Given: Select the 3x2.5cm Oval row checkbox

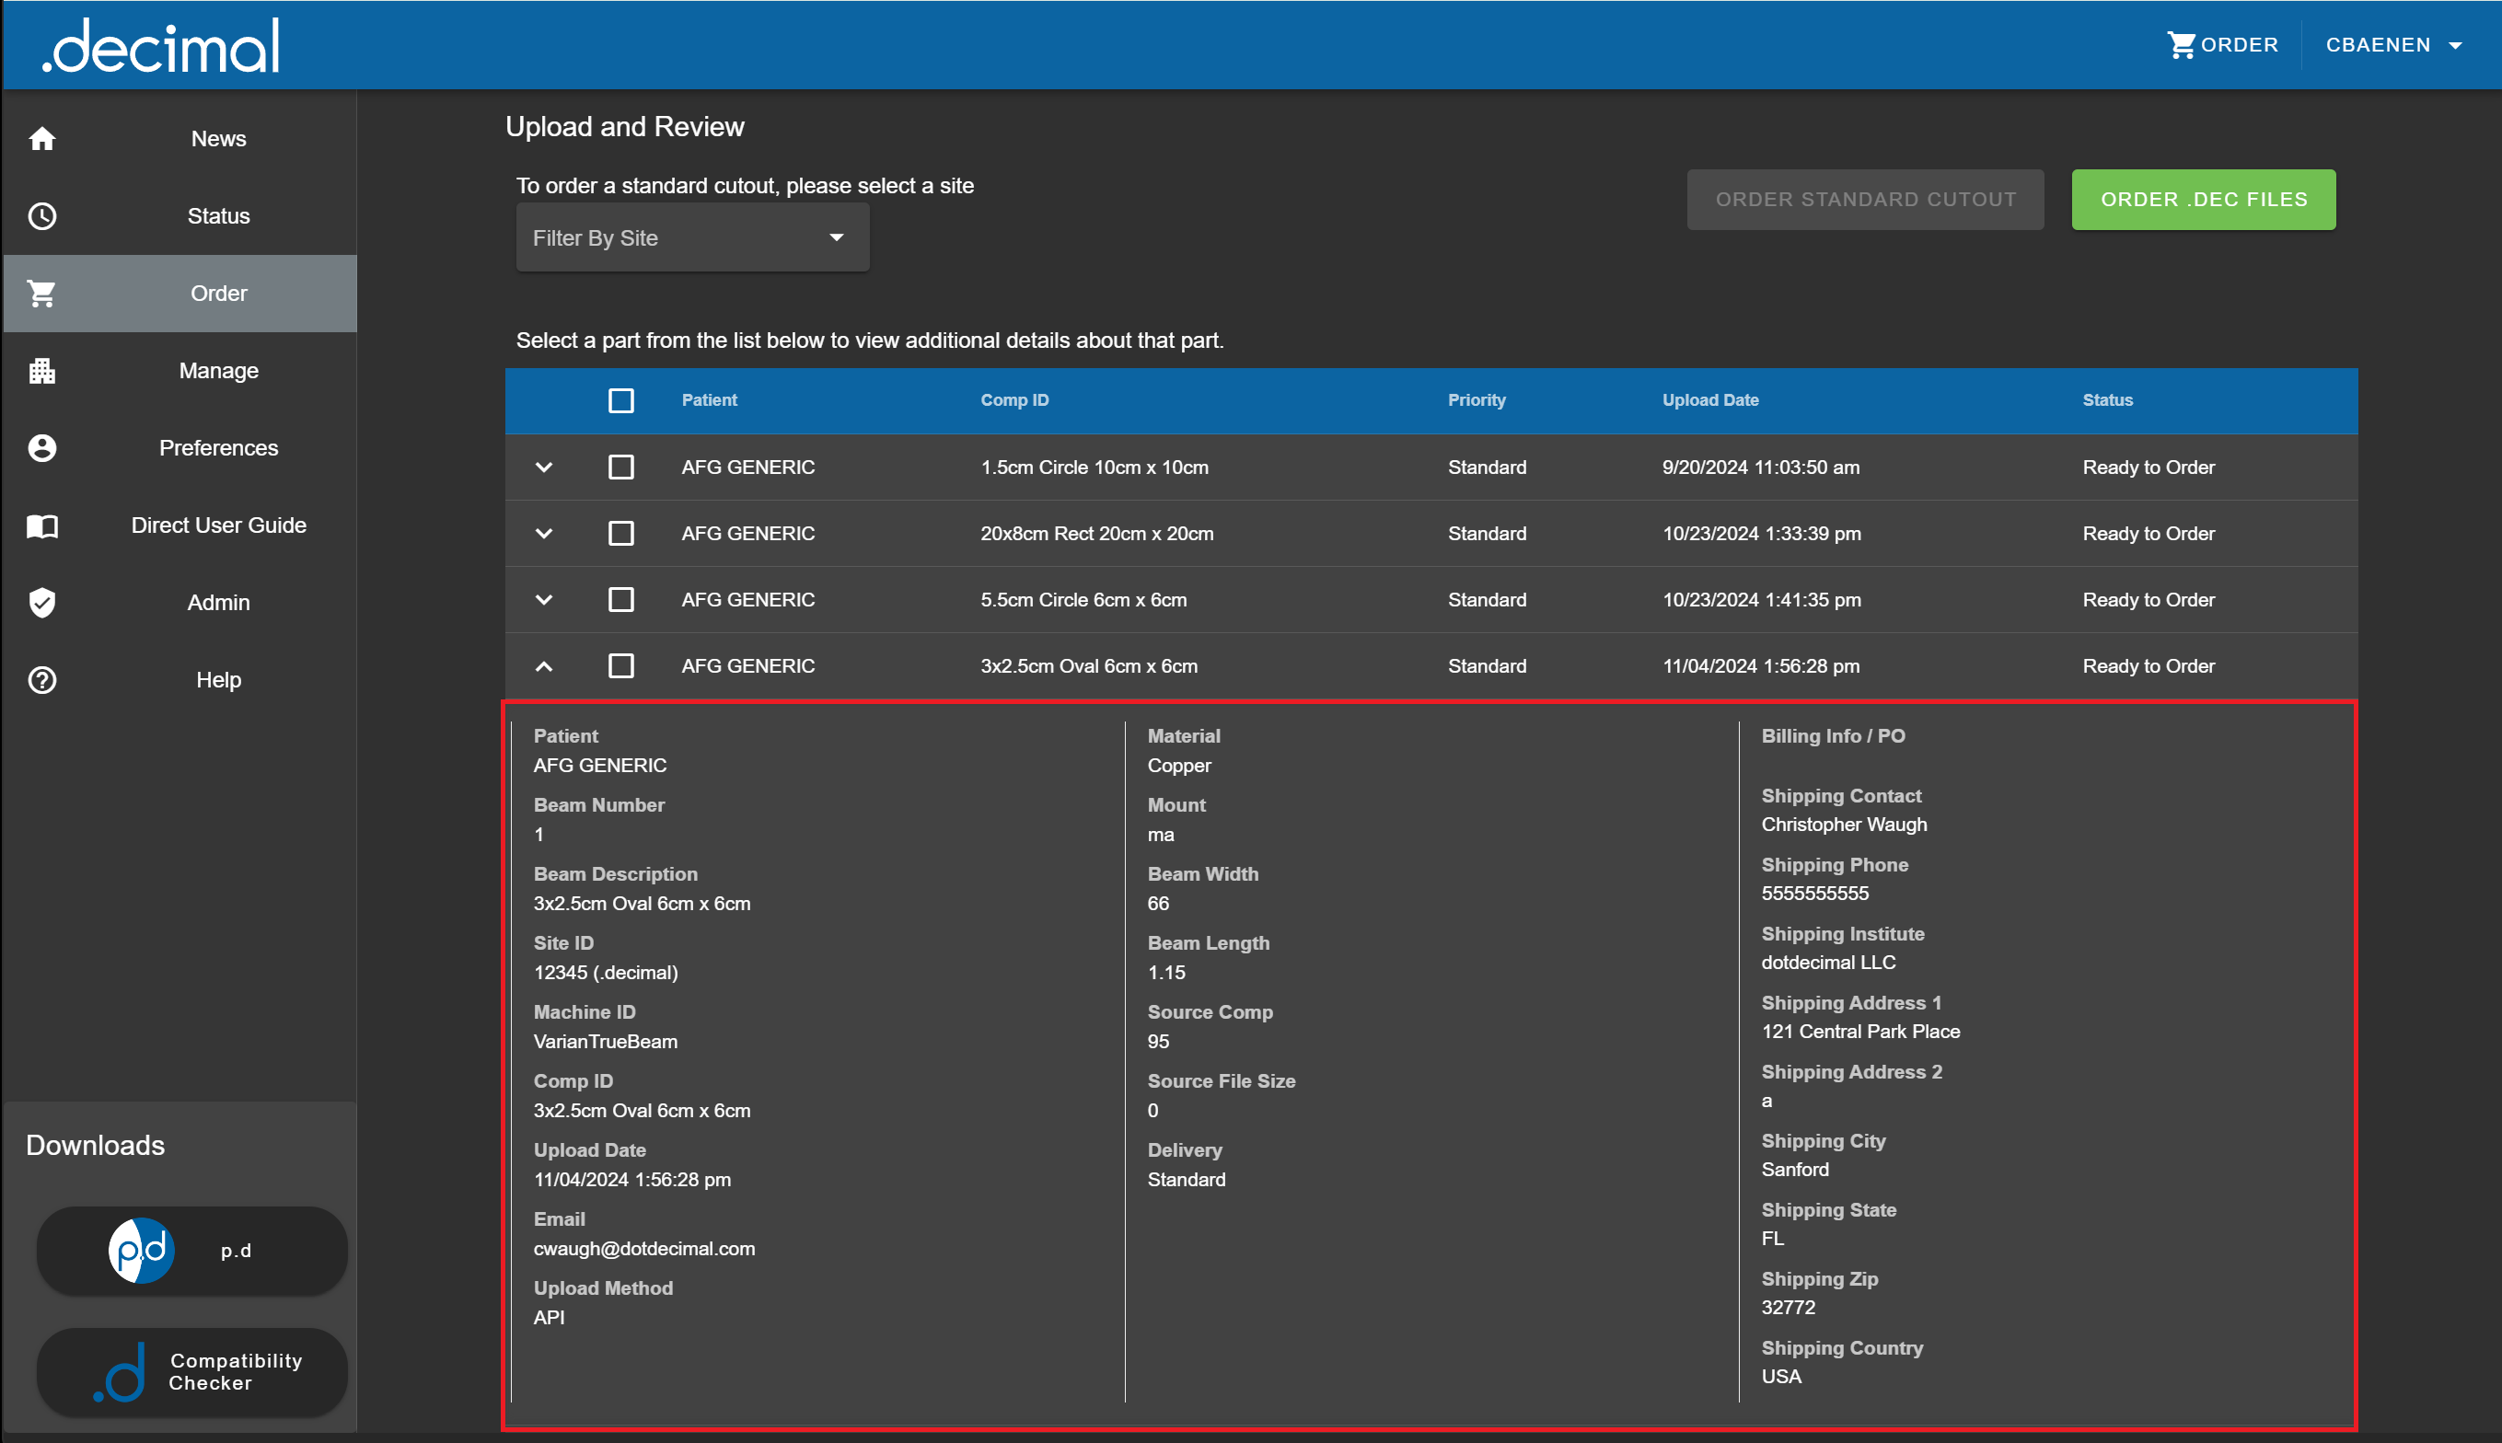Looking at the screenshot, I should pyautogui.click(x=620, y=666).
